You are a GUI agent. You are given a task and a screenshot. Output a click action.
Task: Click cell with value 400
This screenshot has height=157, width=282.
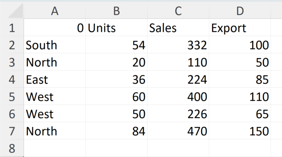pos(178,97)
